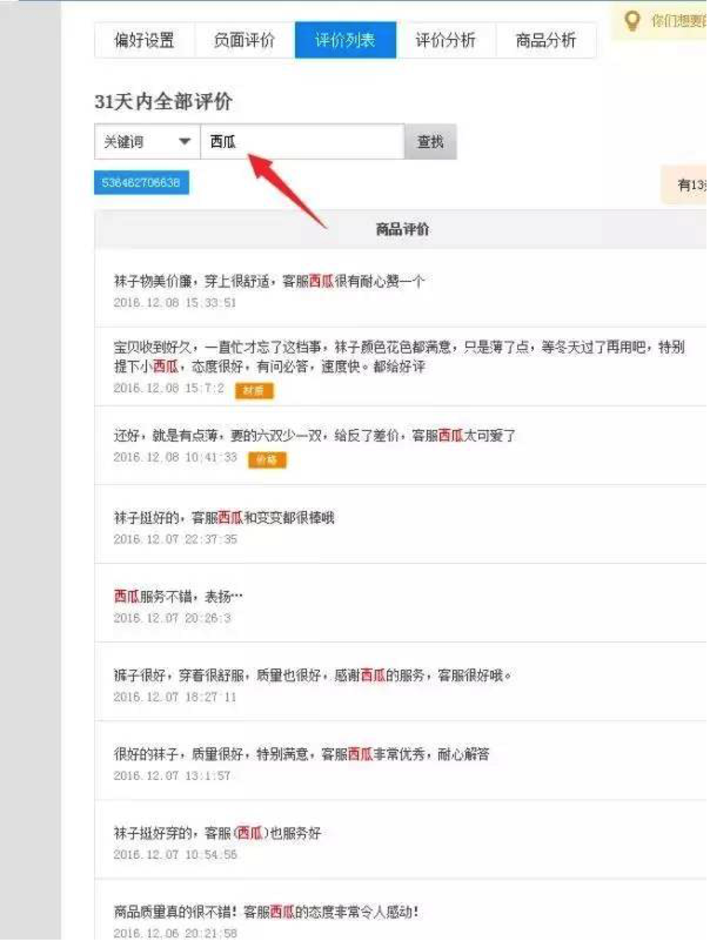Click the lightbulb tip icon
This screenshot has width=707, height=940.
click(x=632, y=21)
